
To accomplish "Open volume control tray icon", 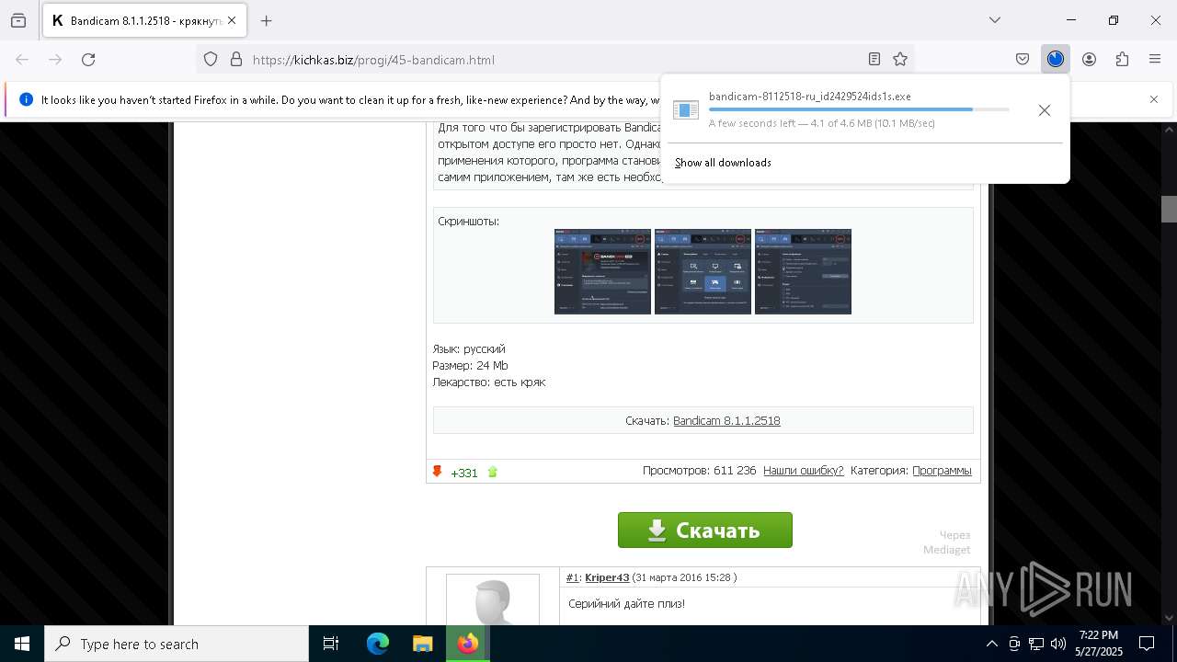I will click(1058, 644).
